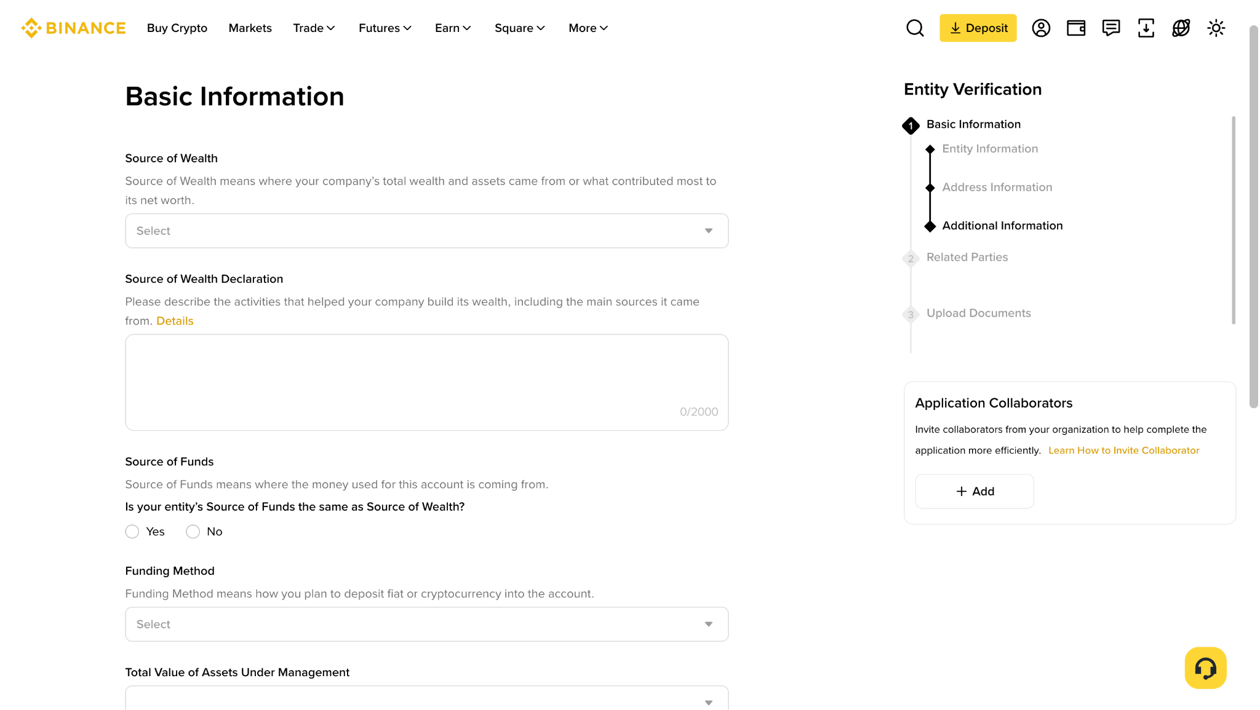The height and width of the screenshot is (710, 1260).
Task: Expand Total Value of Assets dropdown
Action: (x=427, y=699)
